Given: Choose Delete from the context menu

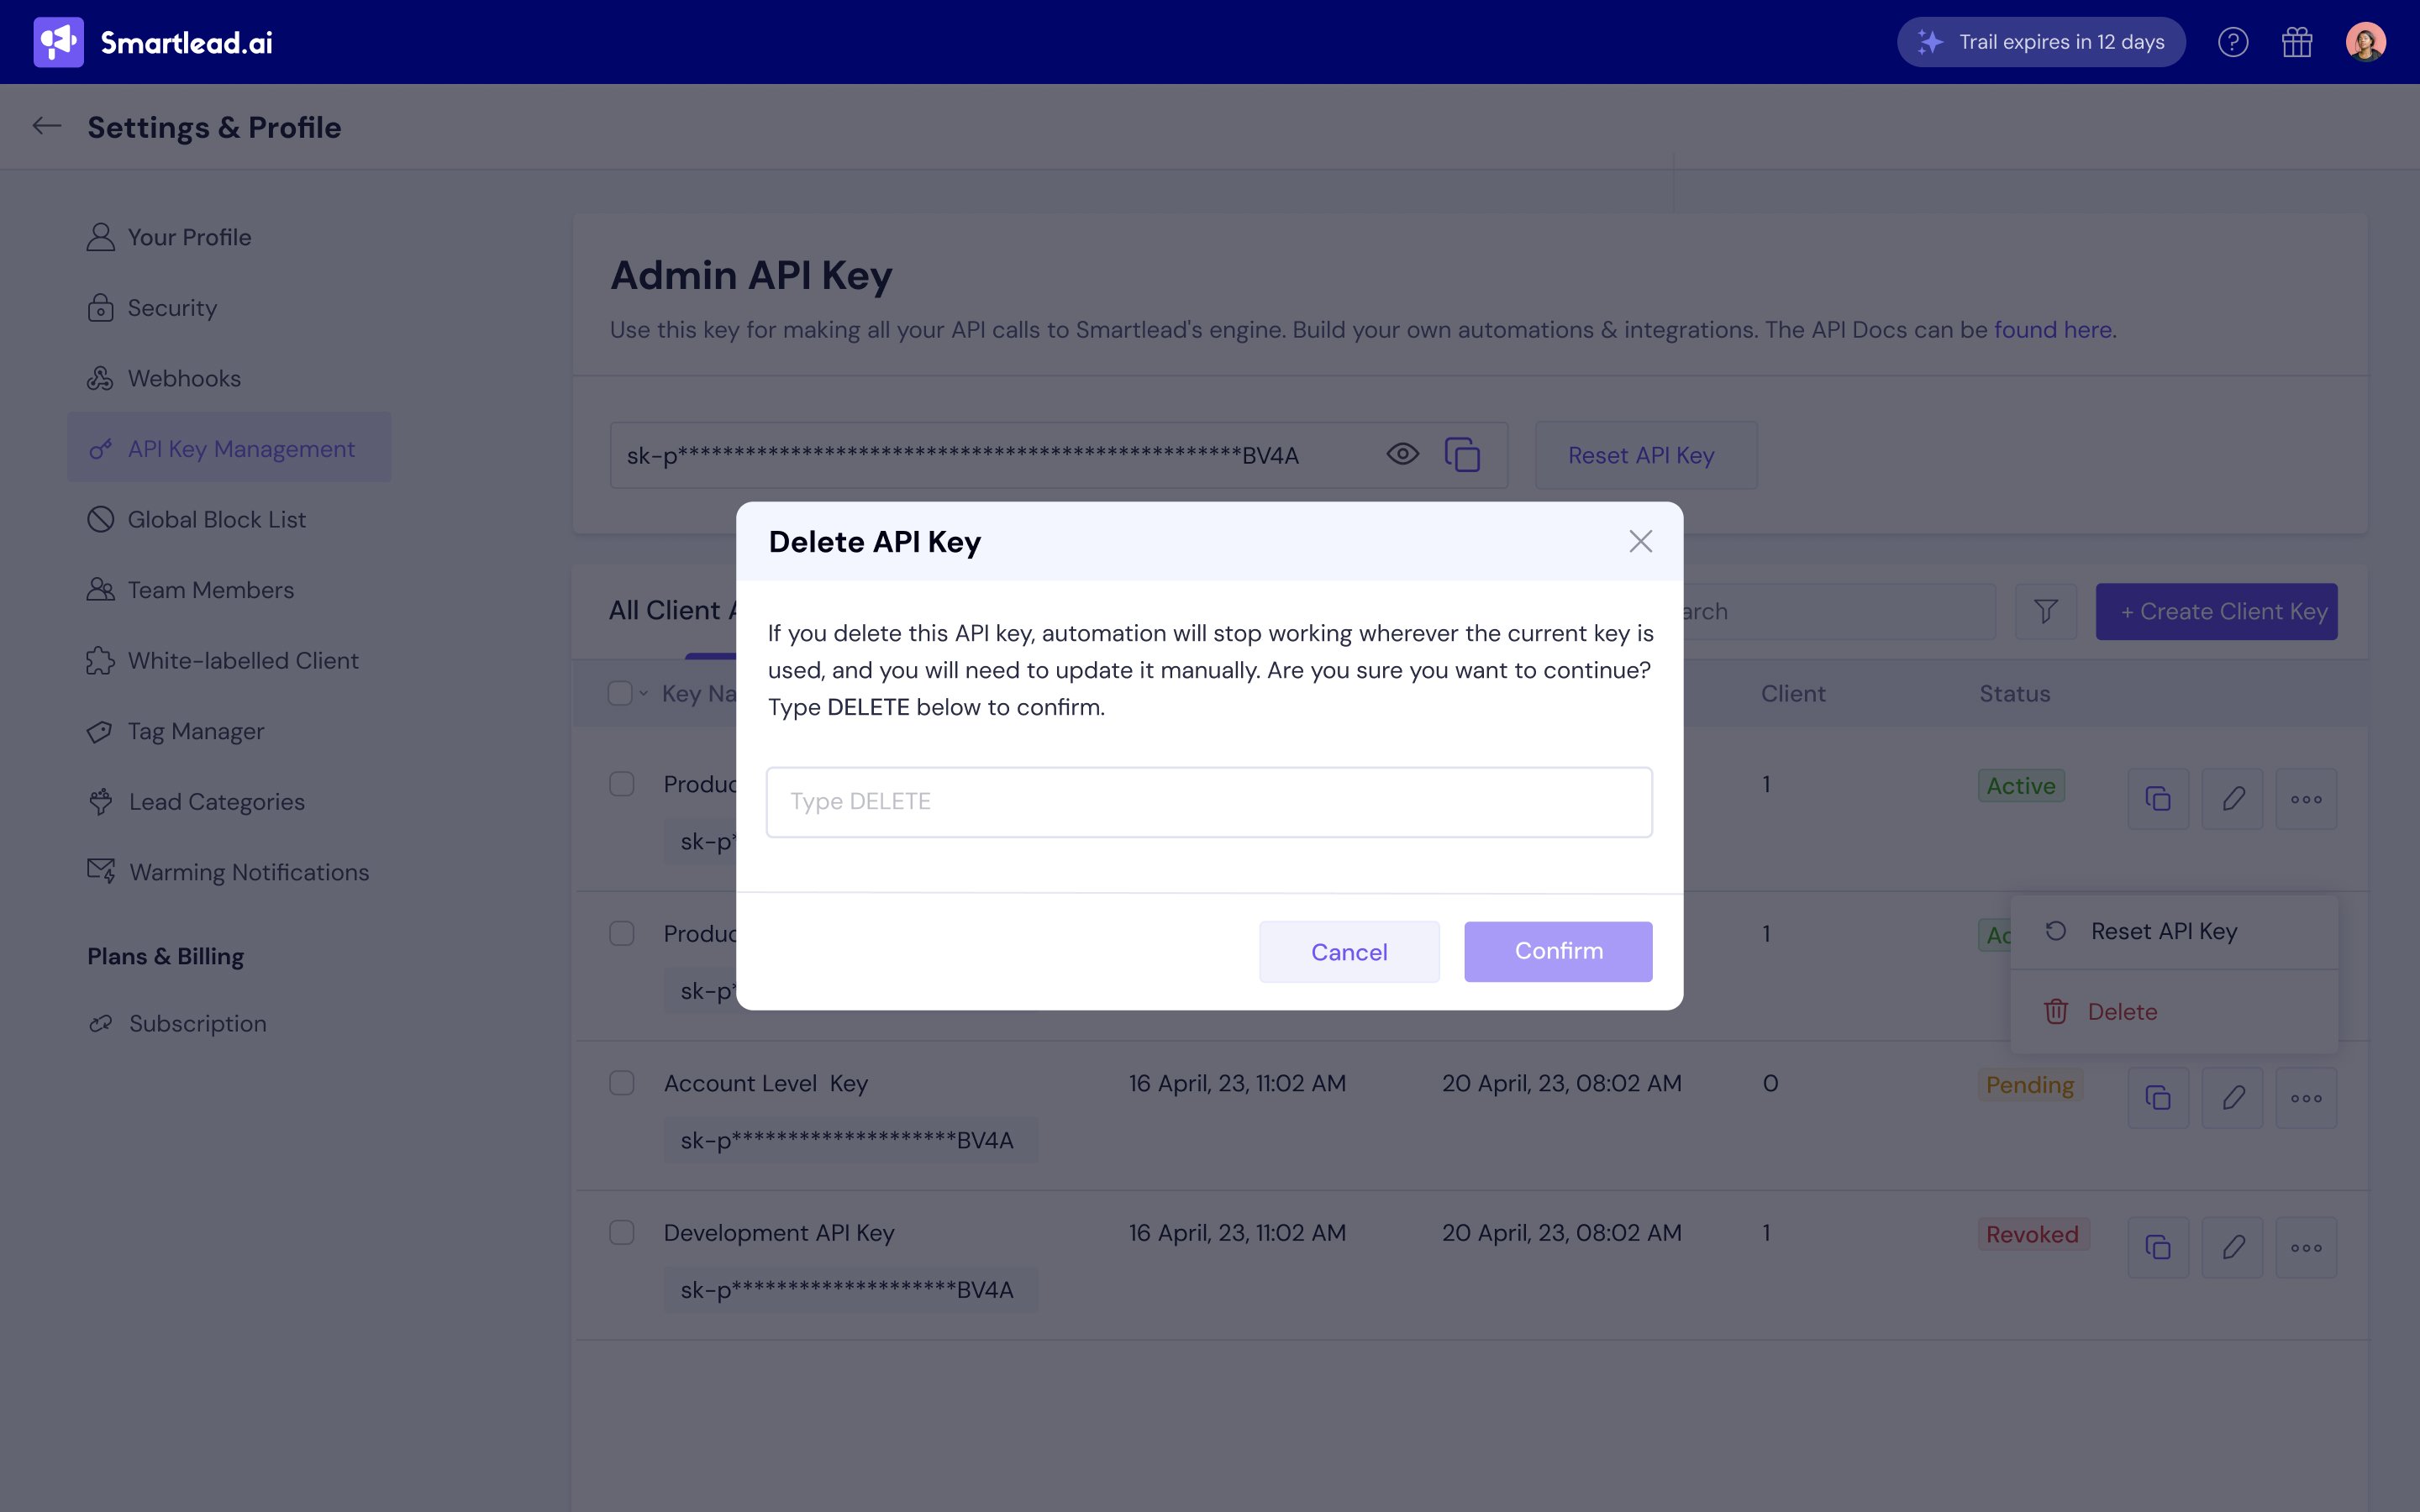Looking at the screenshot, I should coord(2122,1012).
